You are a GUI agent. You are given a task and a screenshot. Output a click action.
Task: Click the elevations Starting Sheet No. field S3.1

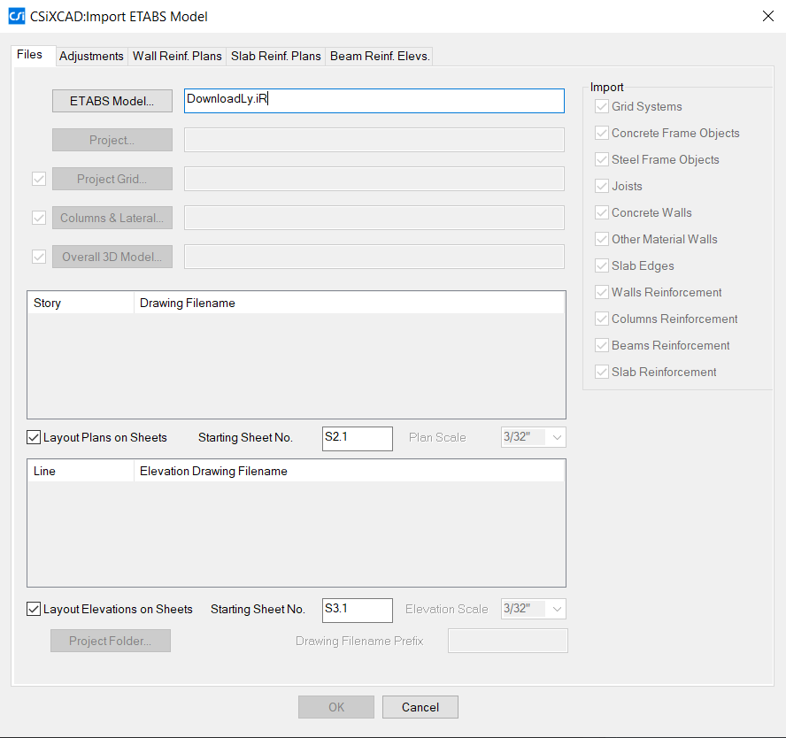click(x=358, y=611)
